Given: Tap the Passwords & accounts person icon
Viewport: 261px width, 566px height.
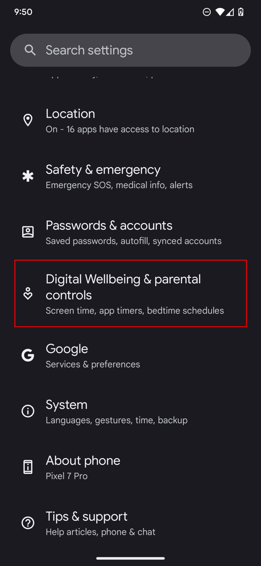Looking at the screenshot, I should point(28,232).
